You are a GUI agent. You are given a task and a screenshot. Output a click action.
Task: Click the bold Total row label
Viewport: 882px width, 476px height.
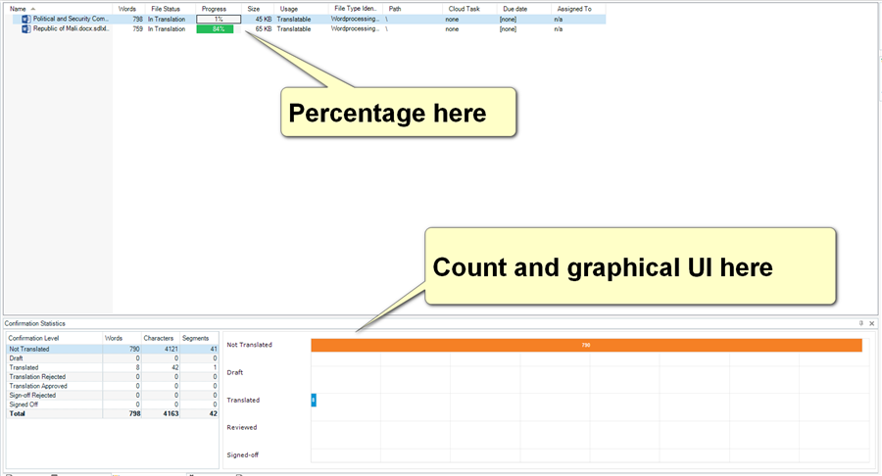[x=17, y=413]
